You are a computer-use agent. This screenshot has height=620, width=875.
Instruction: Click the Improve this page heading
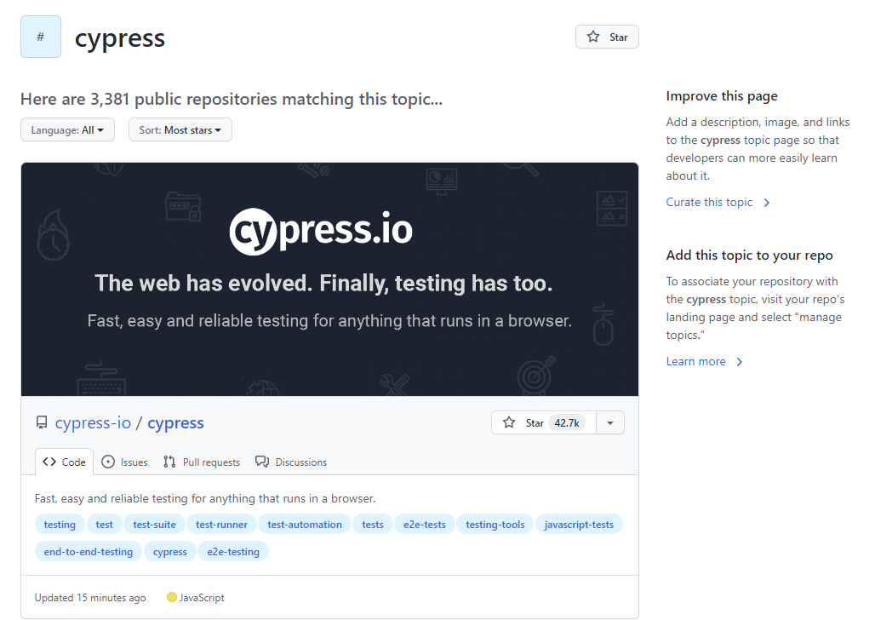point(722,96)
